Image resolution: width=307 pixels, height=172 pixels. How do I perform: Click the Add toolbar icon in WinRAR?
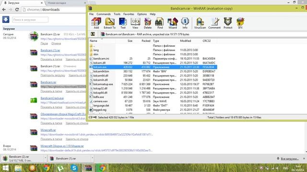96,23
